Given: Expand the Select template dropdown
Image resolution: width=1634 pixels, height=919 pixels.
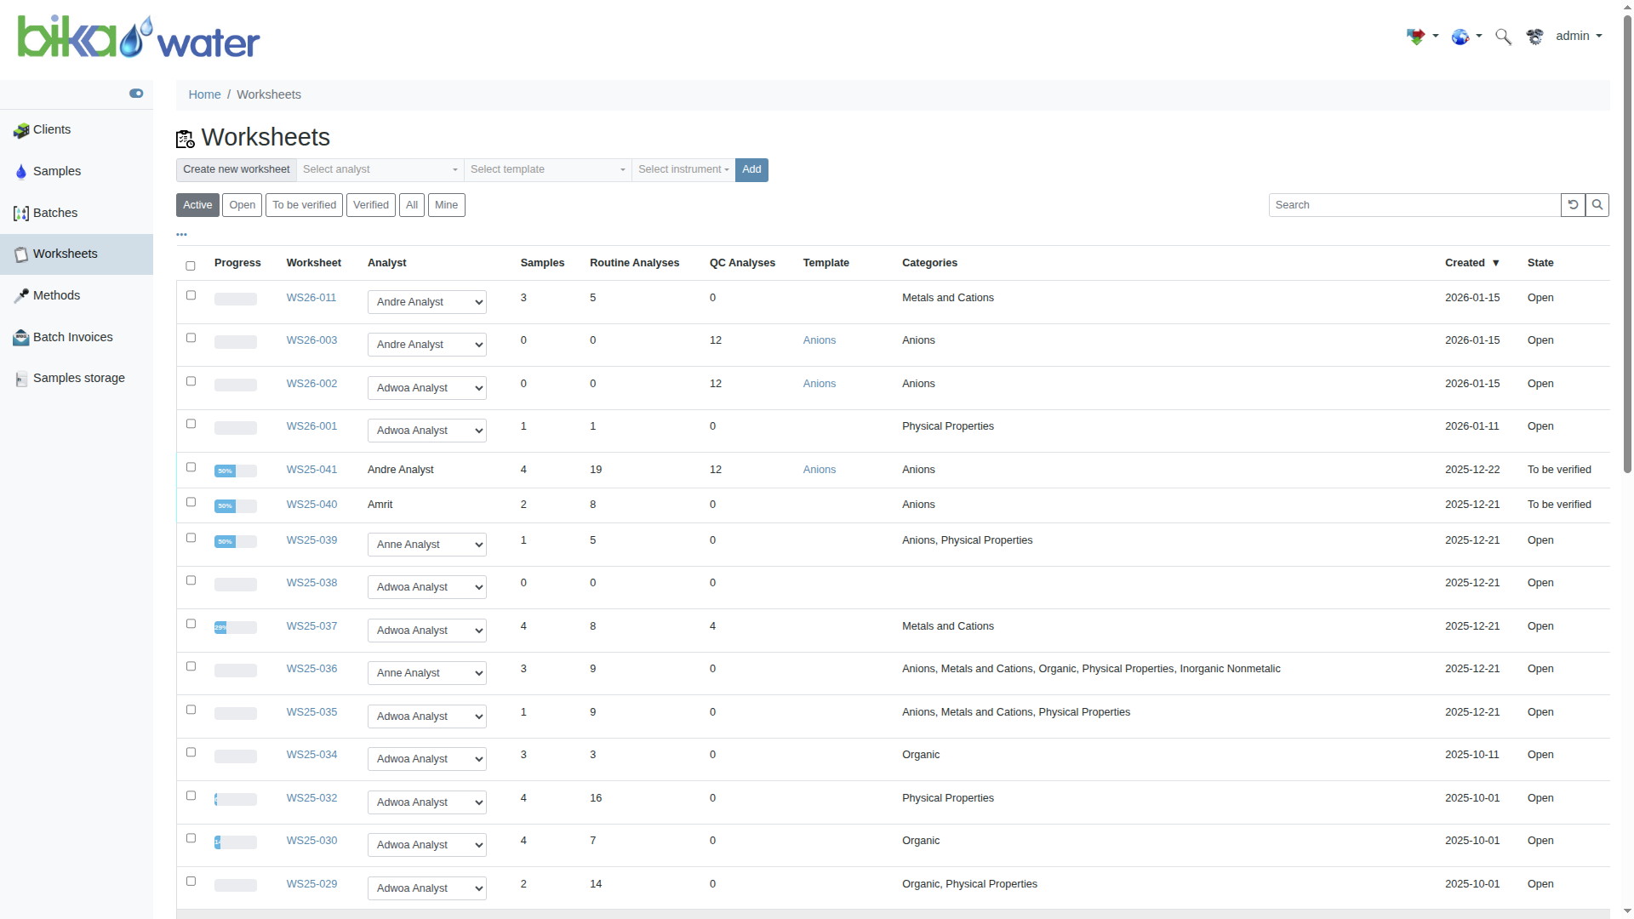Looking at the screenshot, I should point(547,170).
